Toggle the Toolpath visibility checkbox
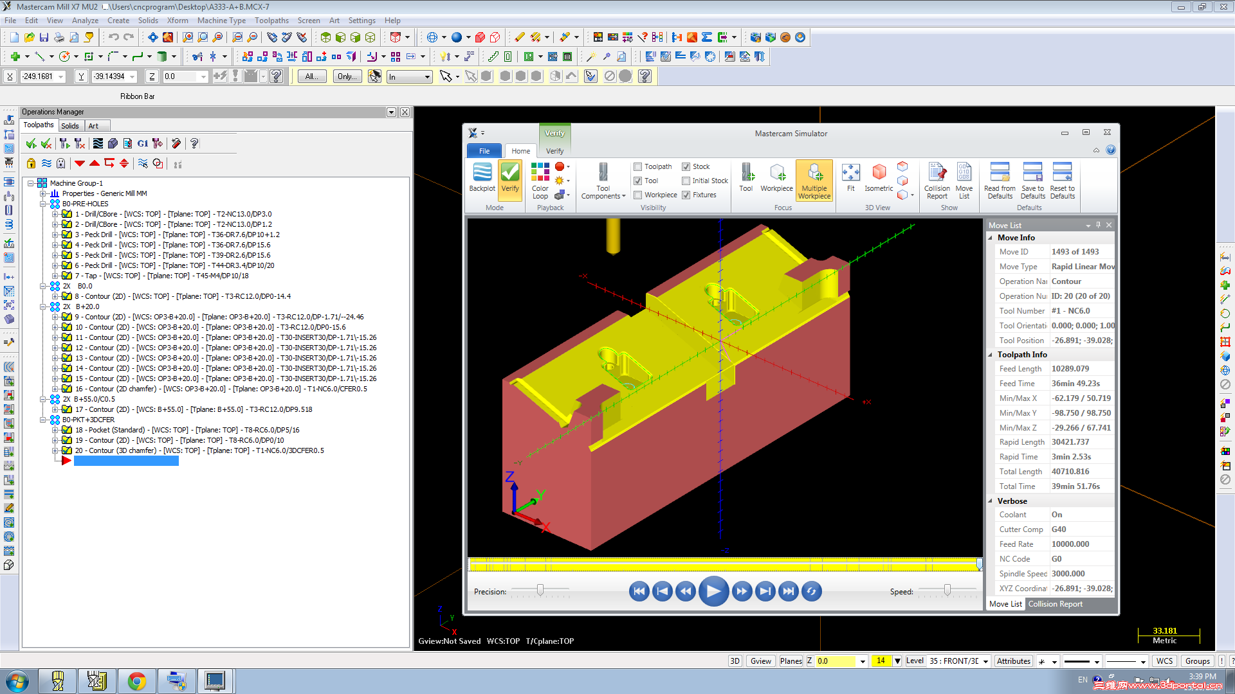Image resolution: width=1235 pixels, height=694 pixels. click(637, 166)
